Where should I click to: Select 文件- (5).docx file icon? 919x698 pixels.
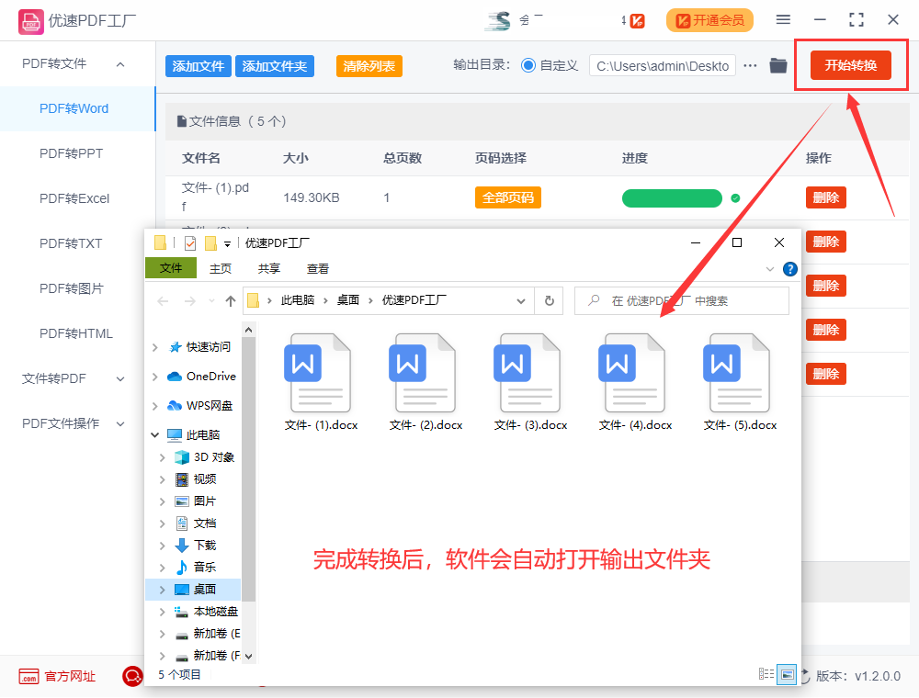pyautogui.click(x=736, y=373)
